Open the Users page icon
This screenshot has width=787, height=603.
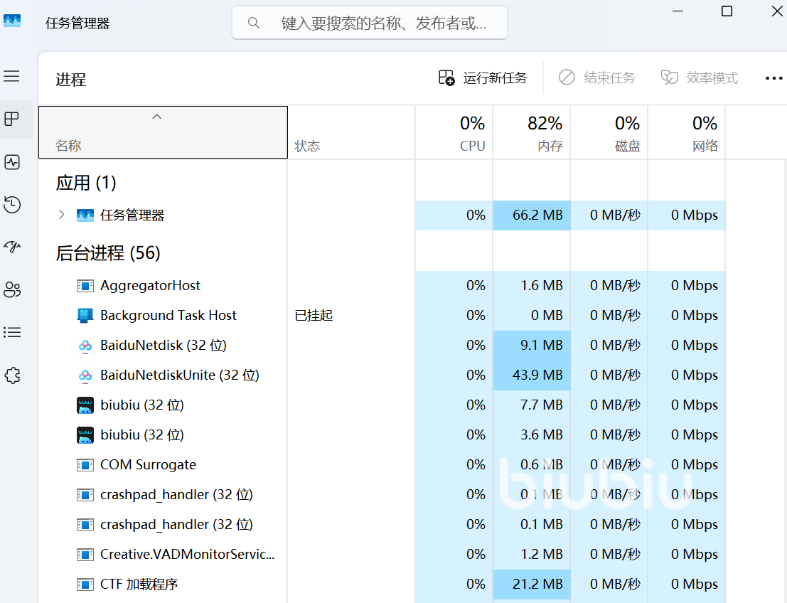point(12,289)
